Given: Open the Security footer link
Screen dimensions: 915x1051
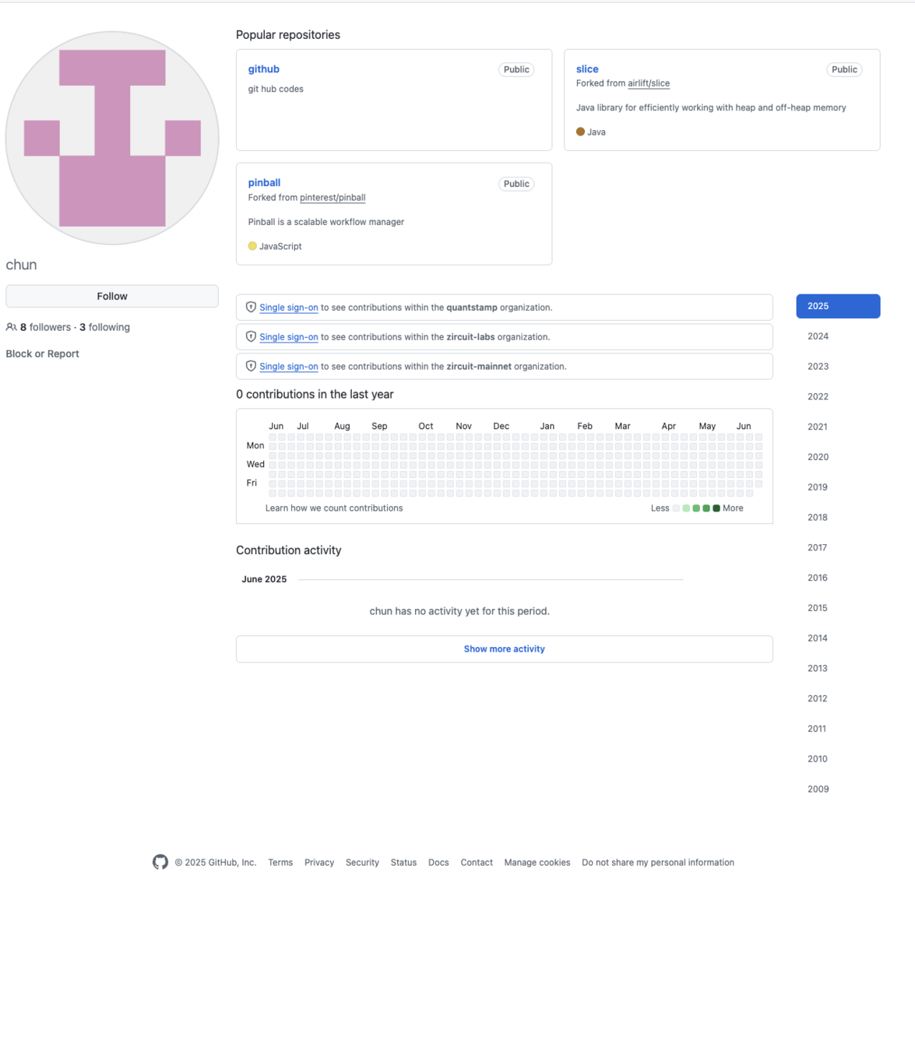Looking at the screenshot, I should (362, 863).
